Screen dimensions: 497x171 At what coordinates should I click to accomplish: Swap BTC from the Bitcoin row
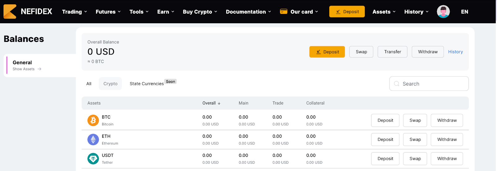point(415,120)
